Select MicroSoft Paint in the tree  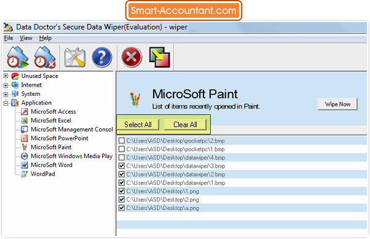pyautogui.click(x=51, y=147)
